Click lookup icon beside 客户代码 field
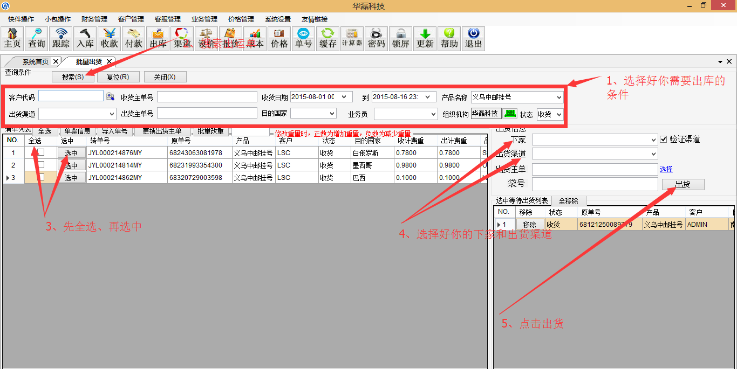 click(110, 96)
